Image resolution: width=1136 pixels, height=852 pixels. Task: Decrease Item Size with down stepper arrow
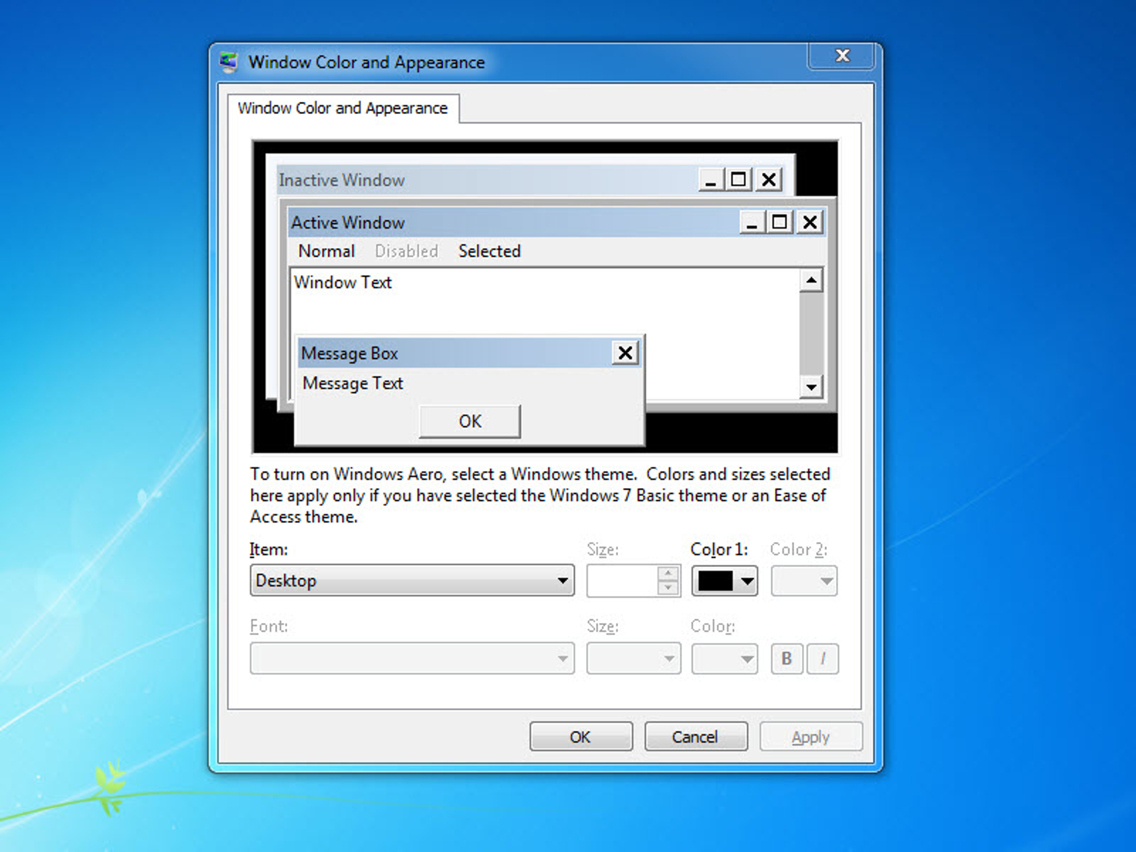tap(668, 588)
